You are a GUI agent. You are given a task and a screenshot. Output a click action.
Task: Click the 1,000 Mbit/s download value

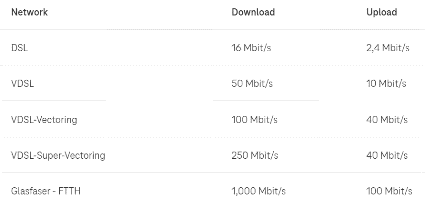(x=258, y=191)
